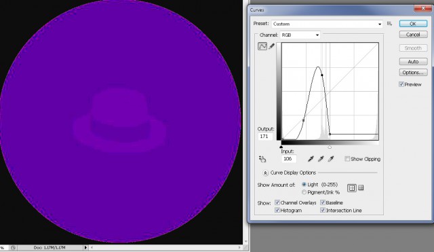
Task: Select the curve point at flat line start
Action: point(330,134)
